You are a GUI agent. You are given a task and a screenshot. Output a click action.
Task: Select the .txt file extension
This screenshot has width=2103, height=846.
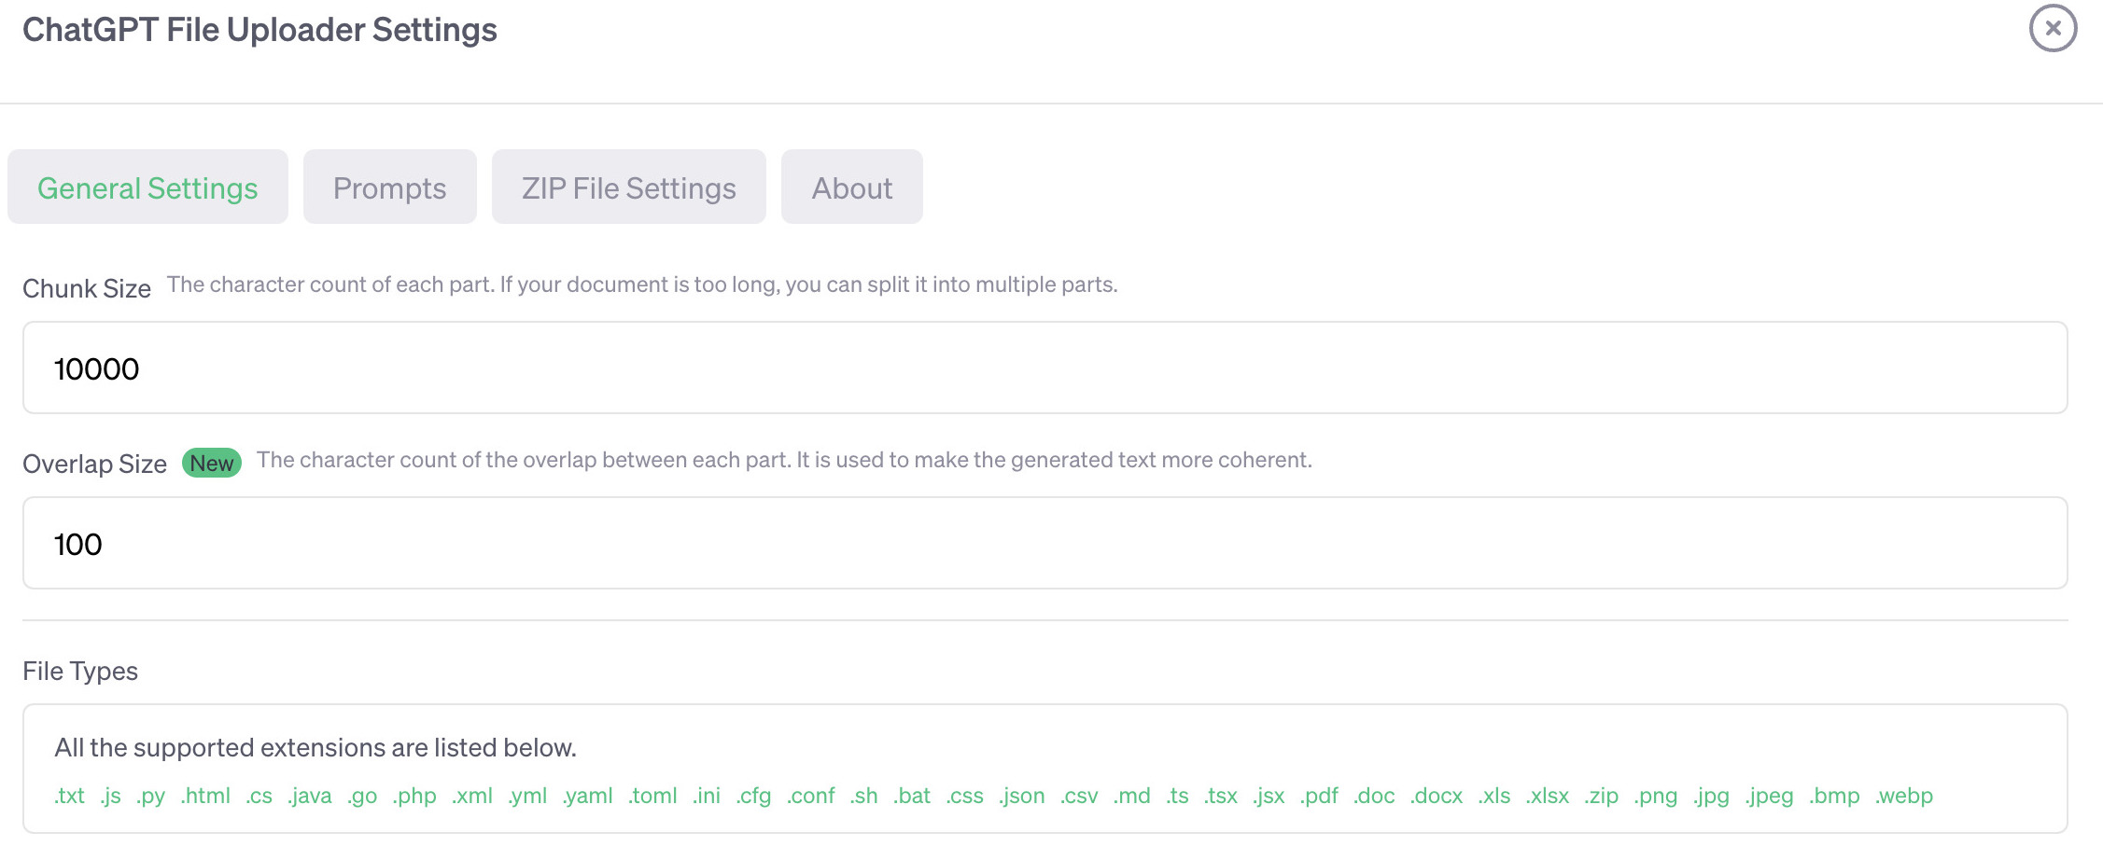70,797
